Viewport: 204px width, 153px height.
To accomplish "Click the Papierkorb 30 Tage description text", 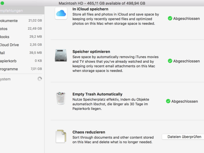I will [111, 104].
